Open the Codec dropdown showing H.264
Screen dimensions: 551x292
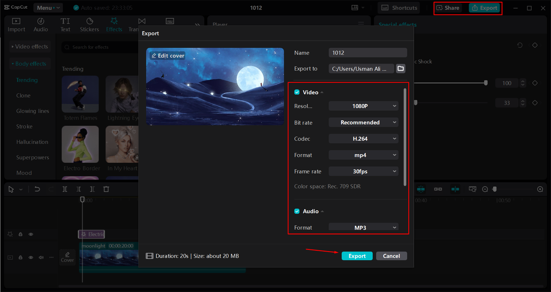363,139
